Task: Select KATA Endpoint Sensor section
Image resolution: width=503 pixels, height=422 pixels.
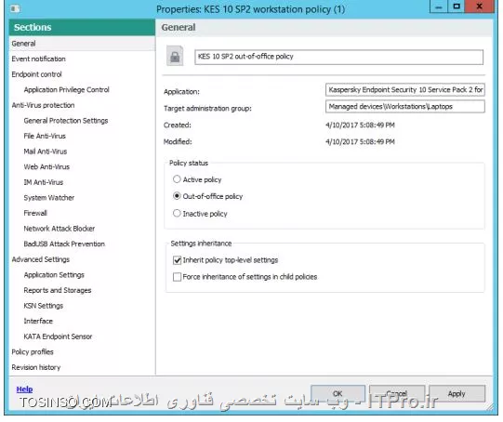Action: (x=58, y=336)
